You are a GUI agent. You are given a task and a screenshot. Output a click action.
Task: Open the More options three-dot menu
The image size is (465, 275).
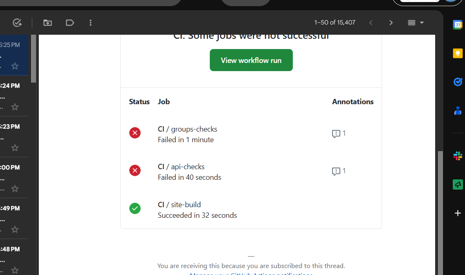coord(90,22)
